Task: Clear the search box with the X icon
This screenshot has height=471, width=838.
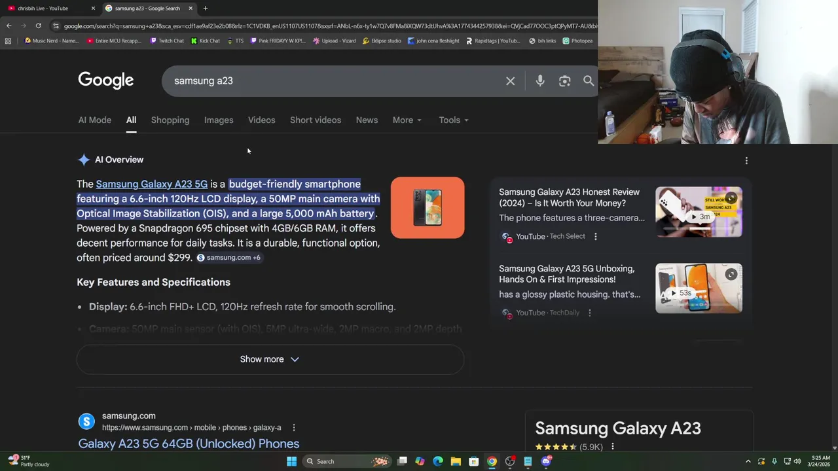Action: point(510,81)
